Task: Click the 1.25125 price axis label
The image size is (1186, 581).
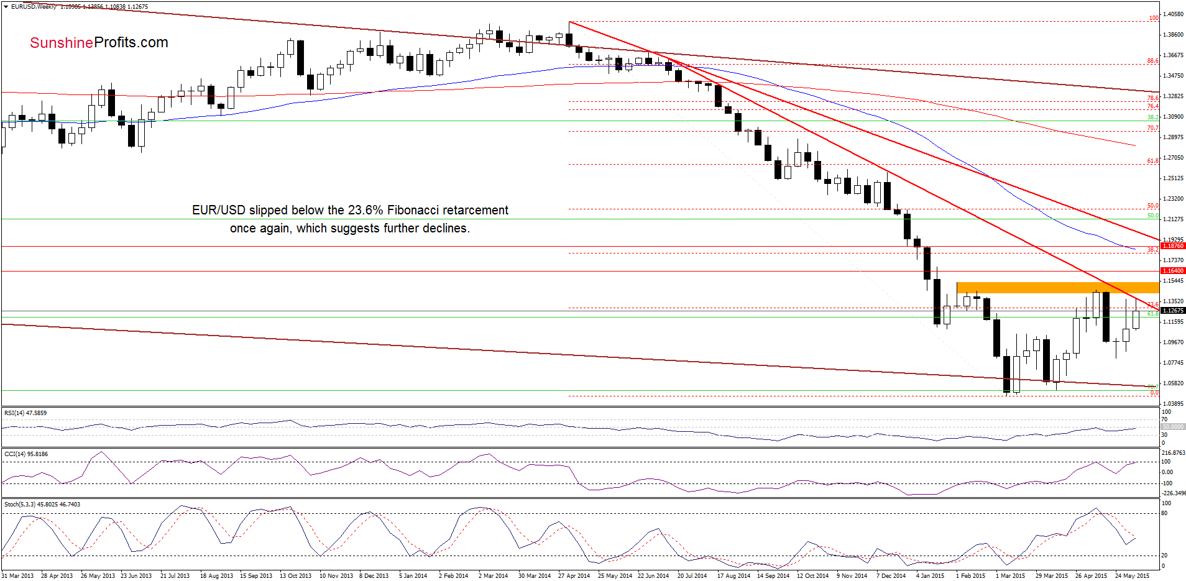Action: pos(1173,178)
